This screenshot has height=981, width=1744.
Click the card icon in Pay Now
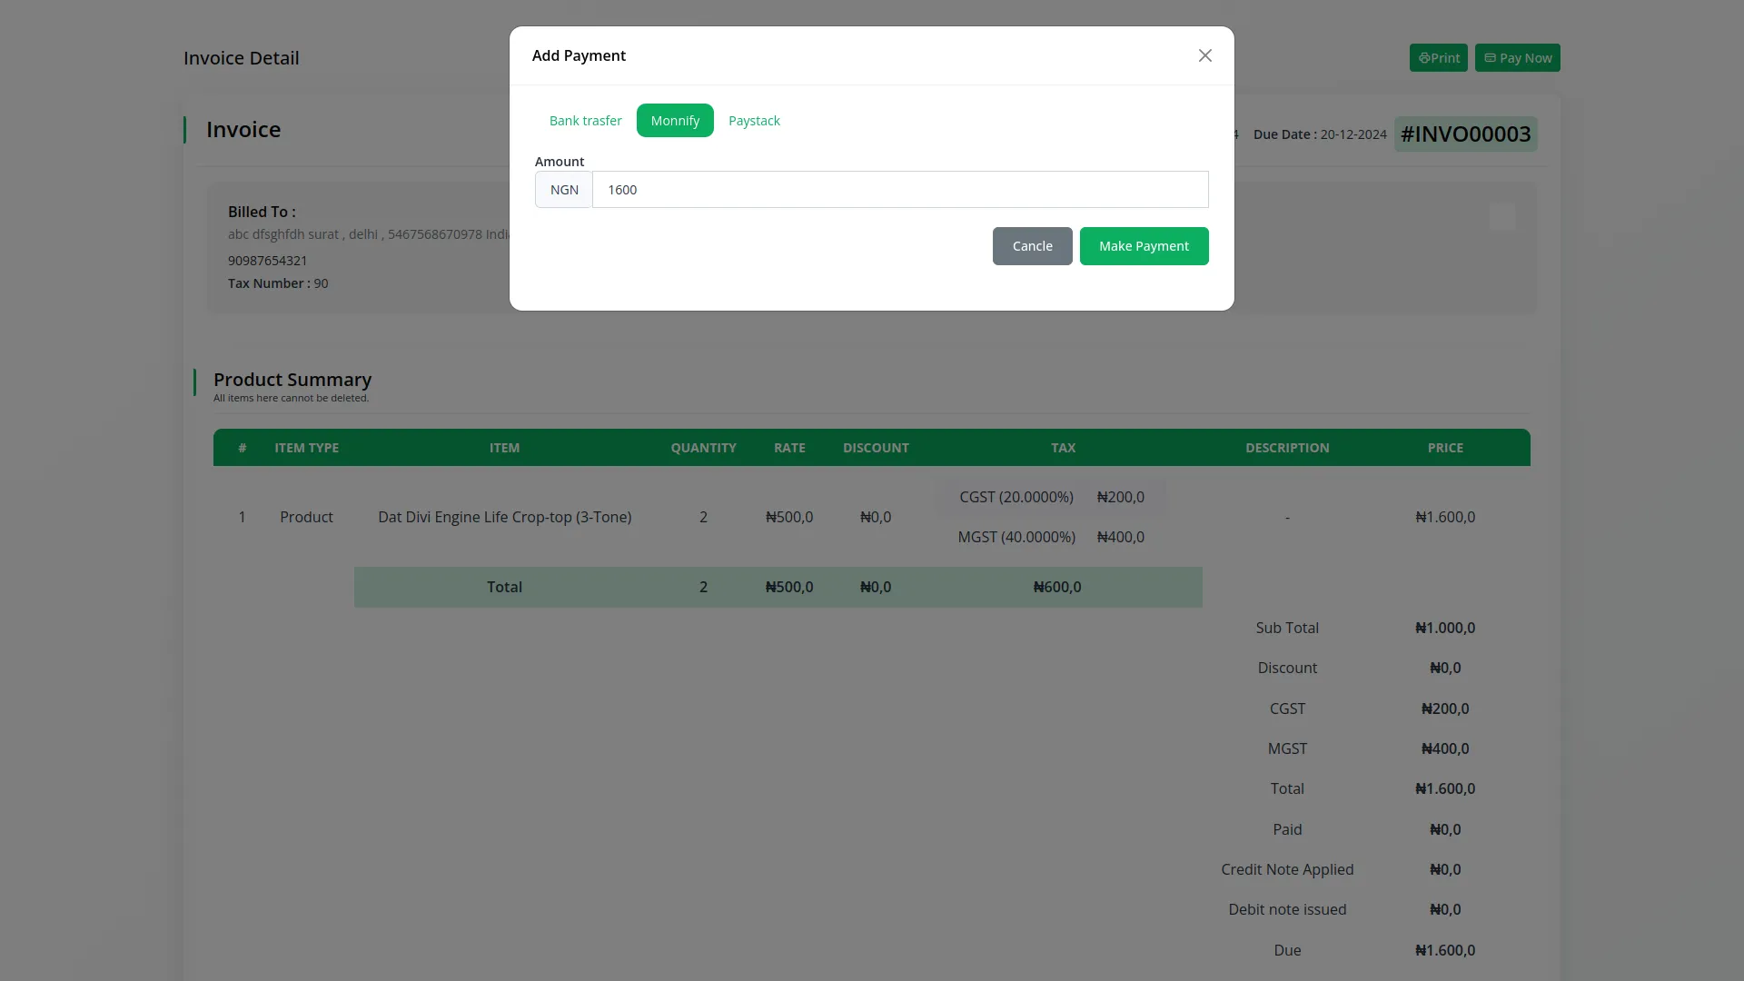[x=1490, y=58]
